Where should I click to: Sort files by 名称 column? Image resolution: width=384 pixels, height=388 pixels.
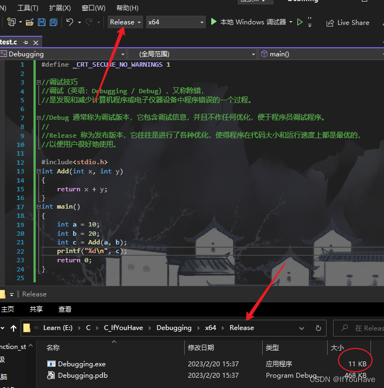click(53, 348)
